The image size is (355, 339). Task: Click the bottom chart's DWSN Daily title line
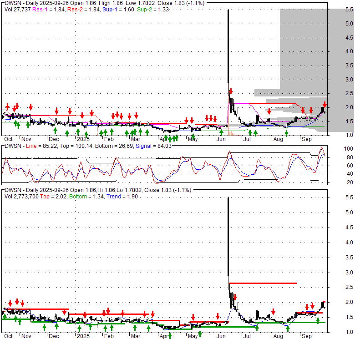(98, 190)
